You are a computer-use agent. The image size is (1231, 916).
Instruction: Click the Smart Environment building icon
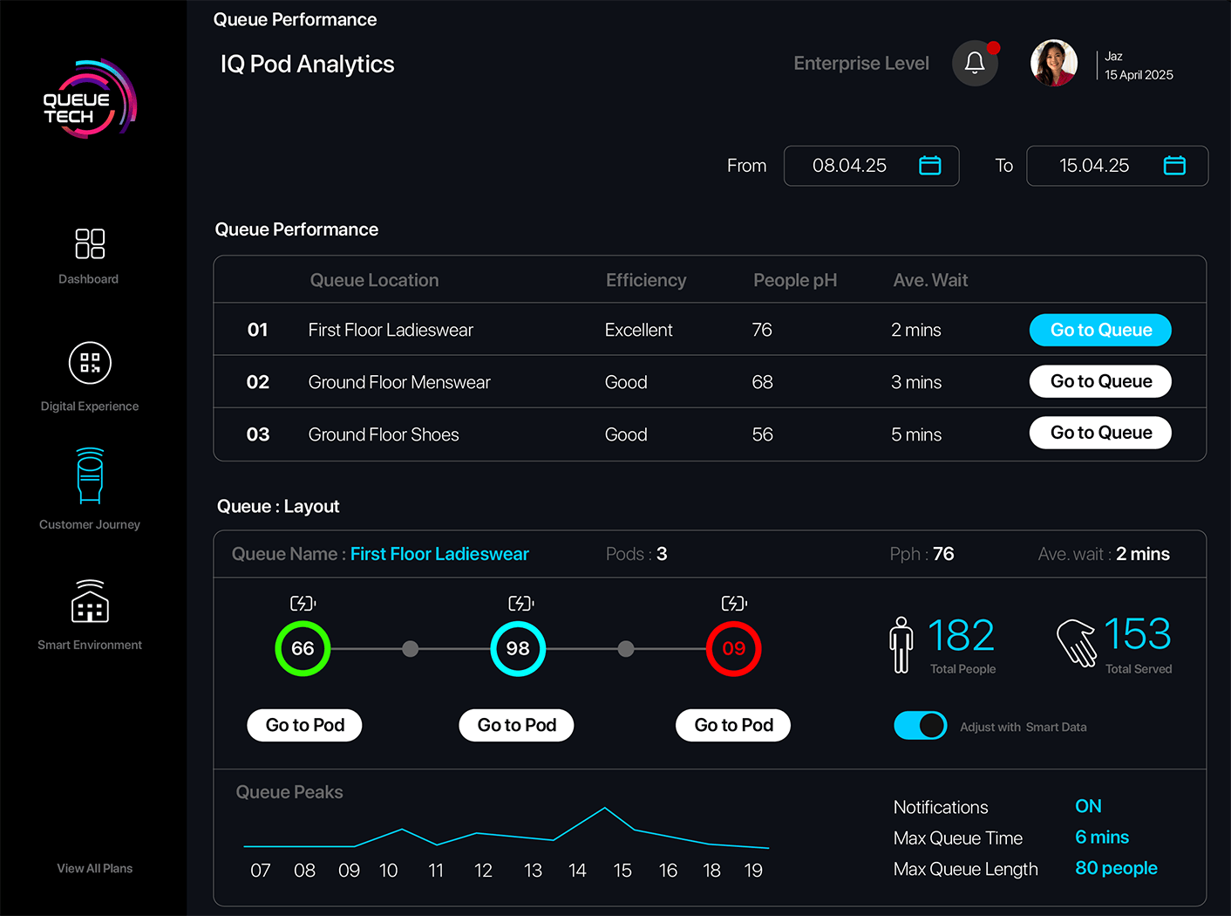tap(88, 602)
